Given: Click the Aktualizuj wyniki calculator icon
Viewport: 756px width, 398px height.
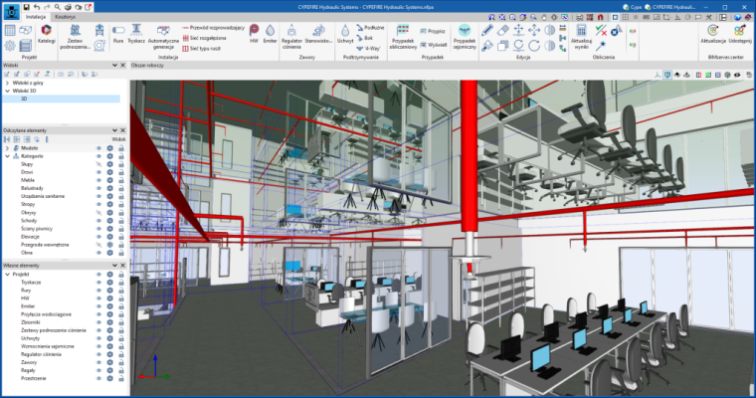Looking at the screenshot, I should tap(584, 35).
